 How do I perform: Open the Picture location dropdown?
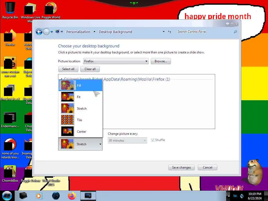116,61
